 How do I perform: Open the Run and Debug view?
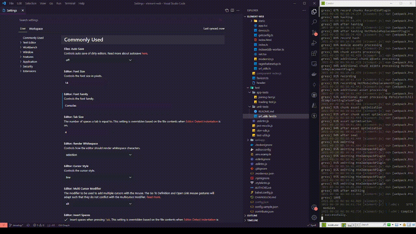pyautogui.click(x=314, y=43)
